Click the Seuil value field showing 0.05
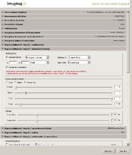Viewport: 132px width, 155px height. click(118, 104)
